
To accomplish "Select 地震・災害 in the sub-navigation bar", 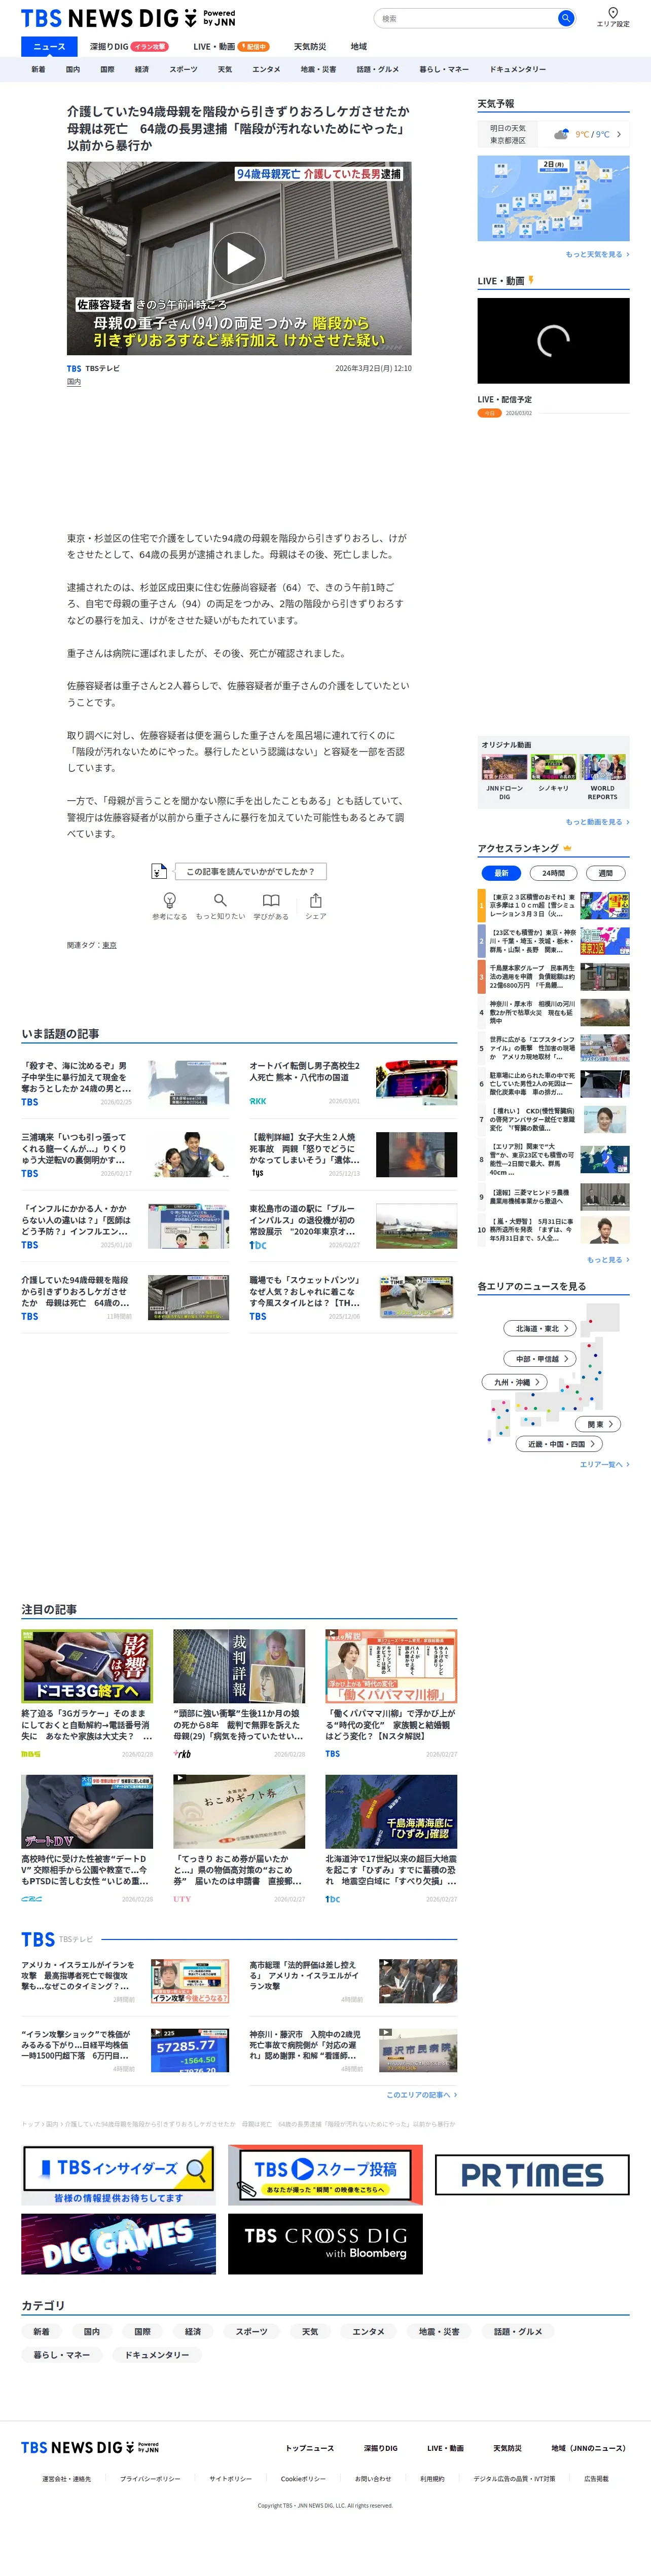I will [x=318, y=70].
